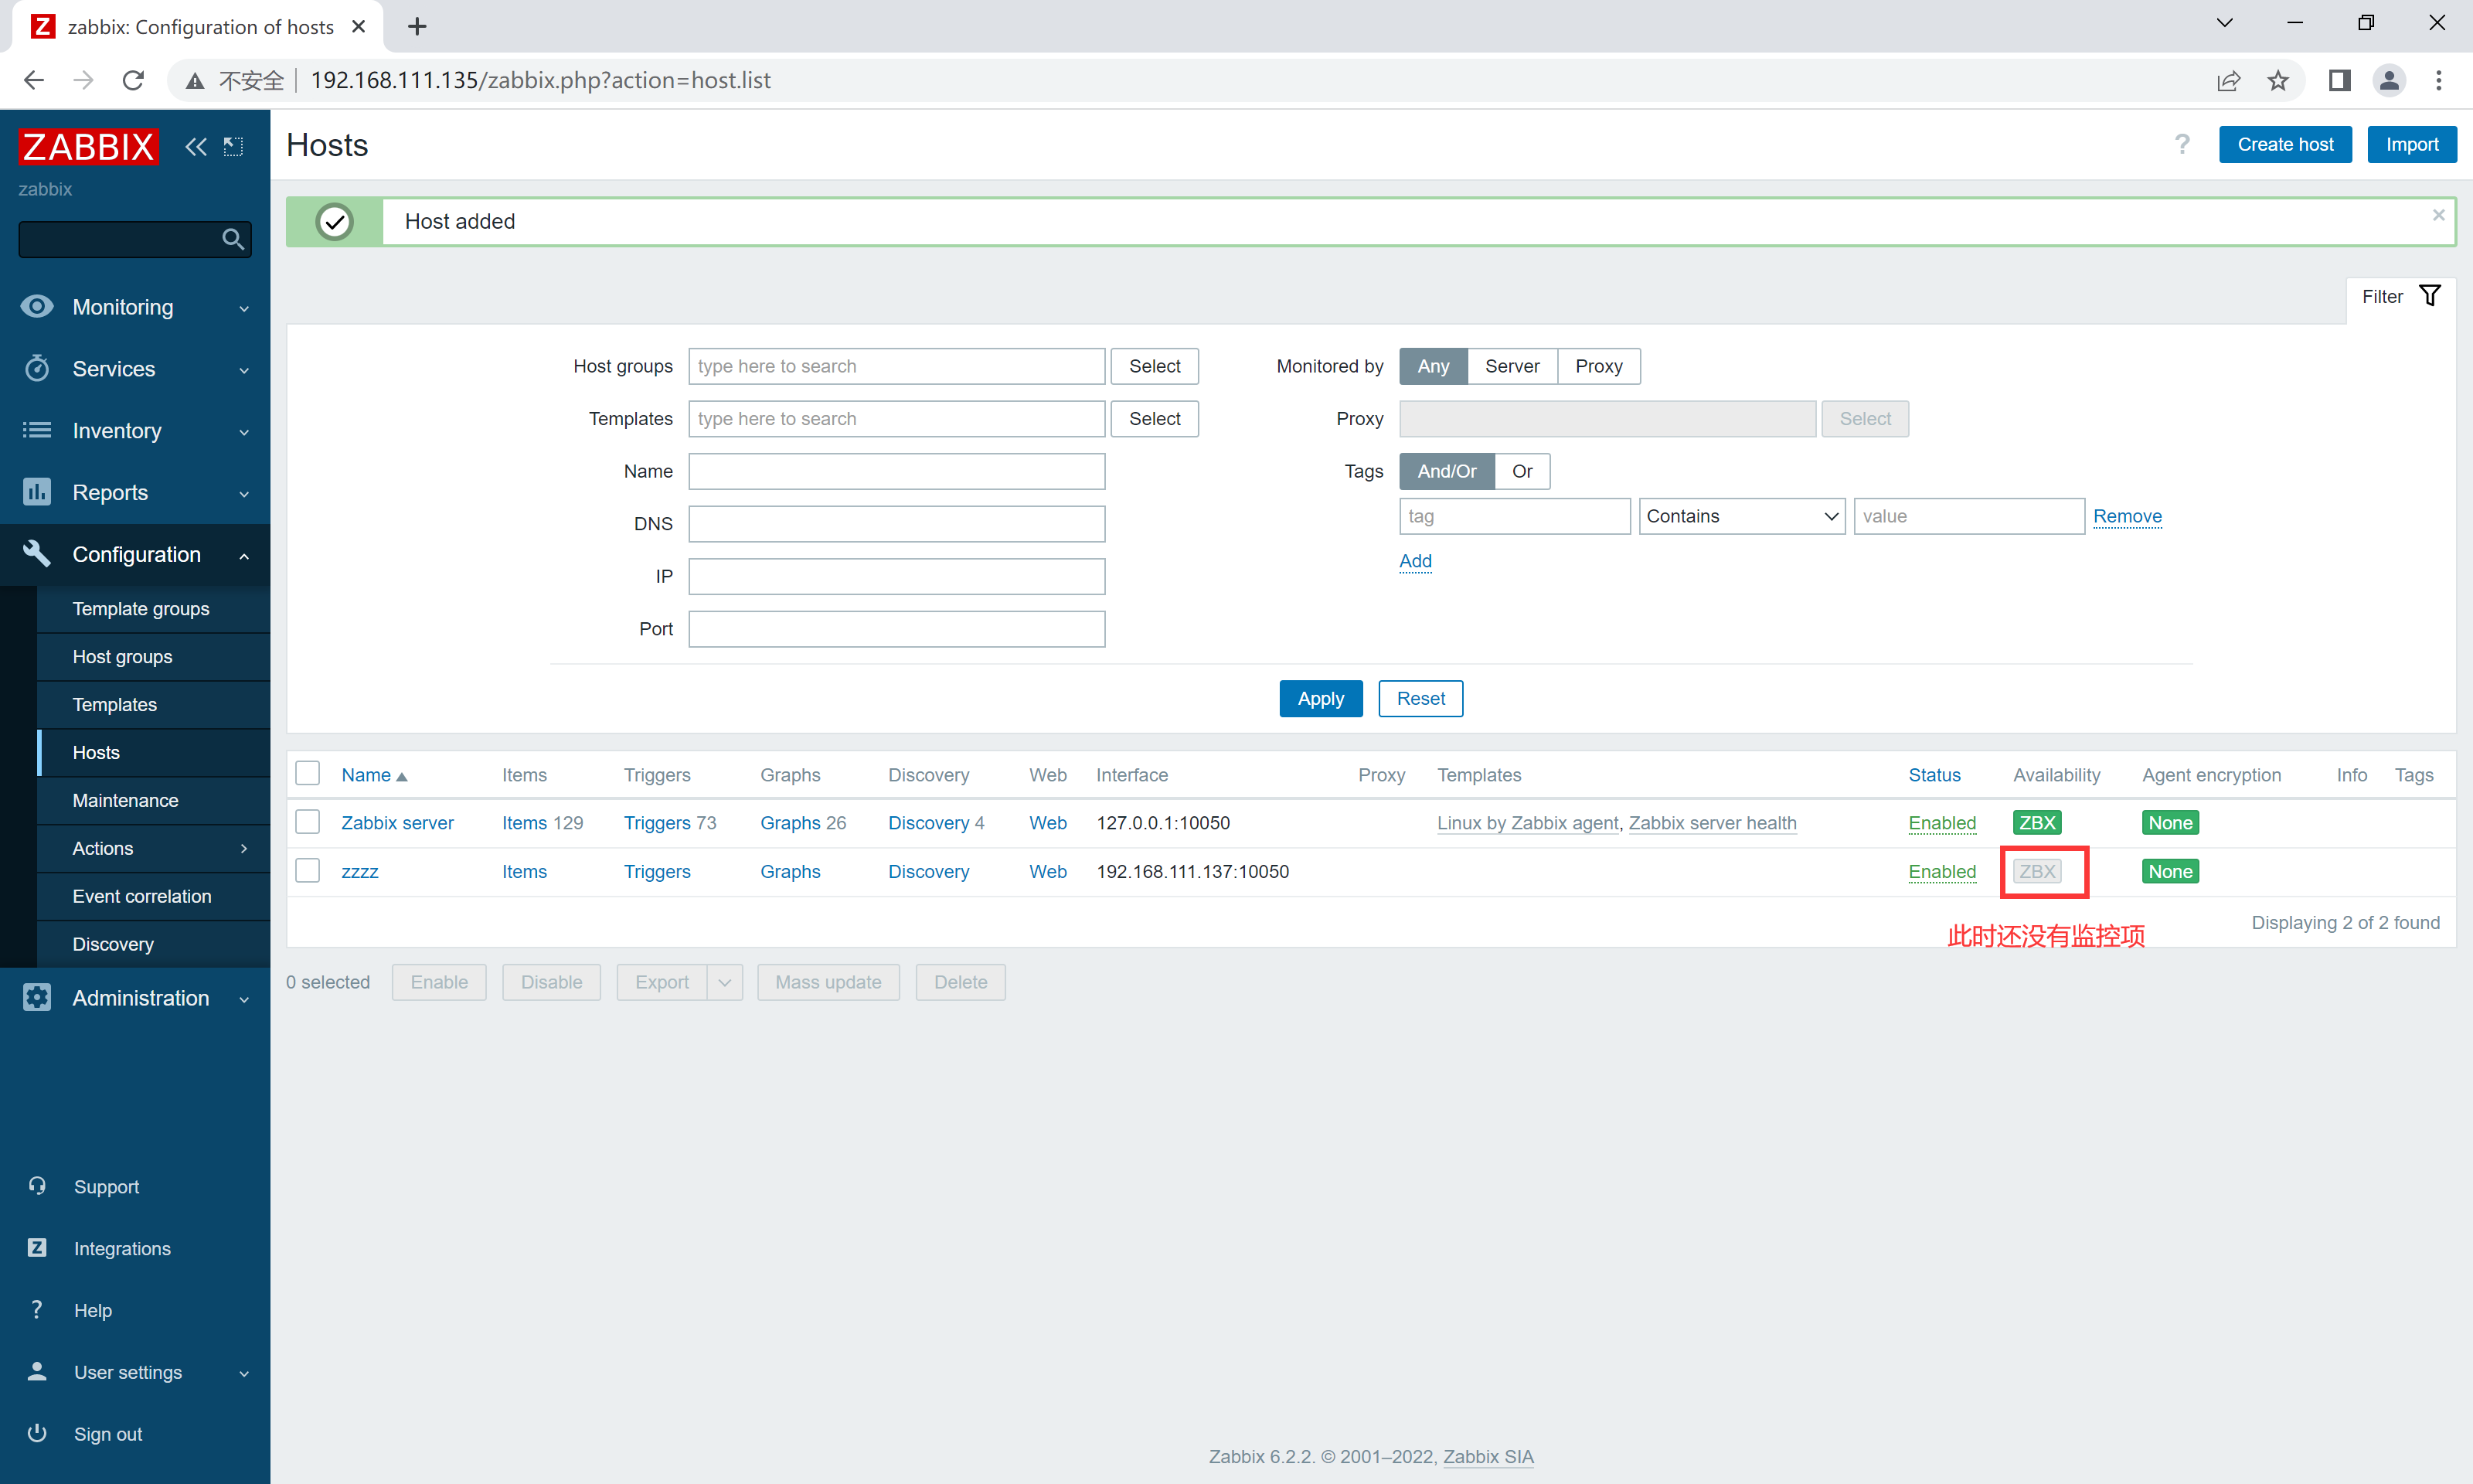
Task: Click the Support headset icon
Action: (37, 1186)
